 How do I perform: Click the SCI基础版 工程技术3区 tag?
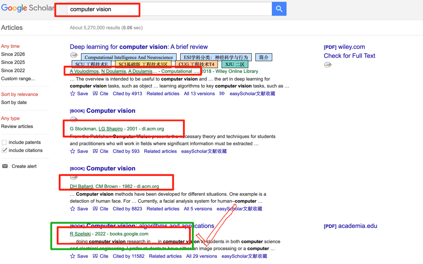(143, 64)
